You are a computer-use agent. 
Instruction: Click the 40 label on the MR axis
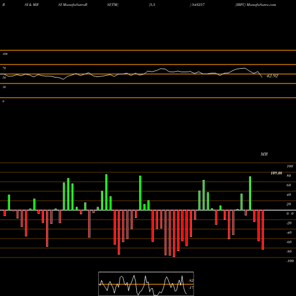coord(288,195)
